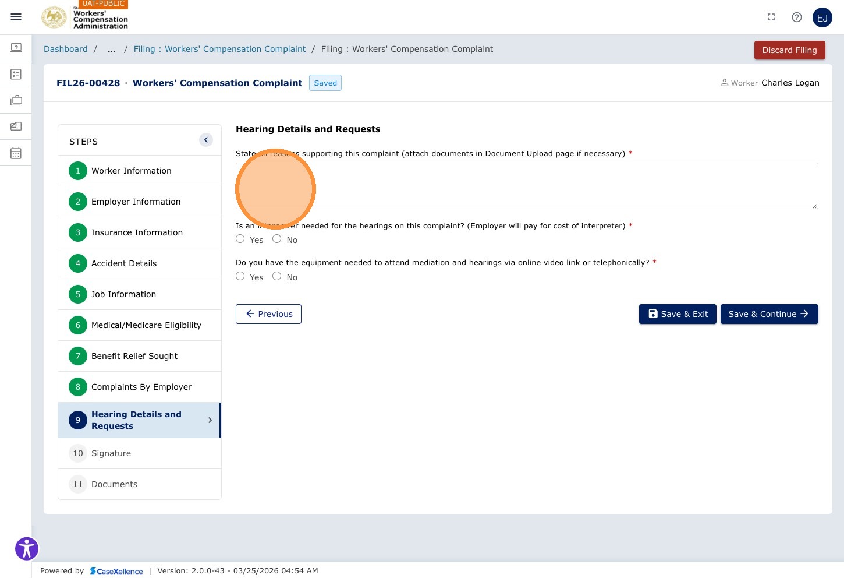Open the upload sidebar icon
This screenshot has height=578, width=844.
click(x=16, y=47)
